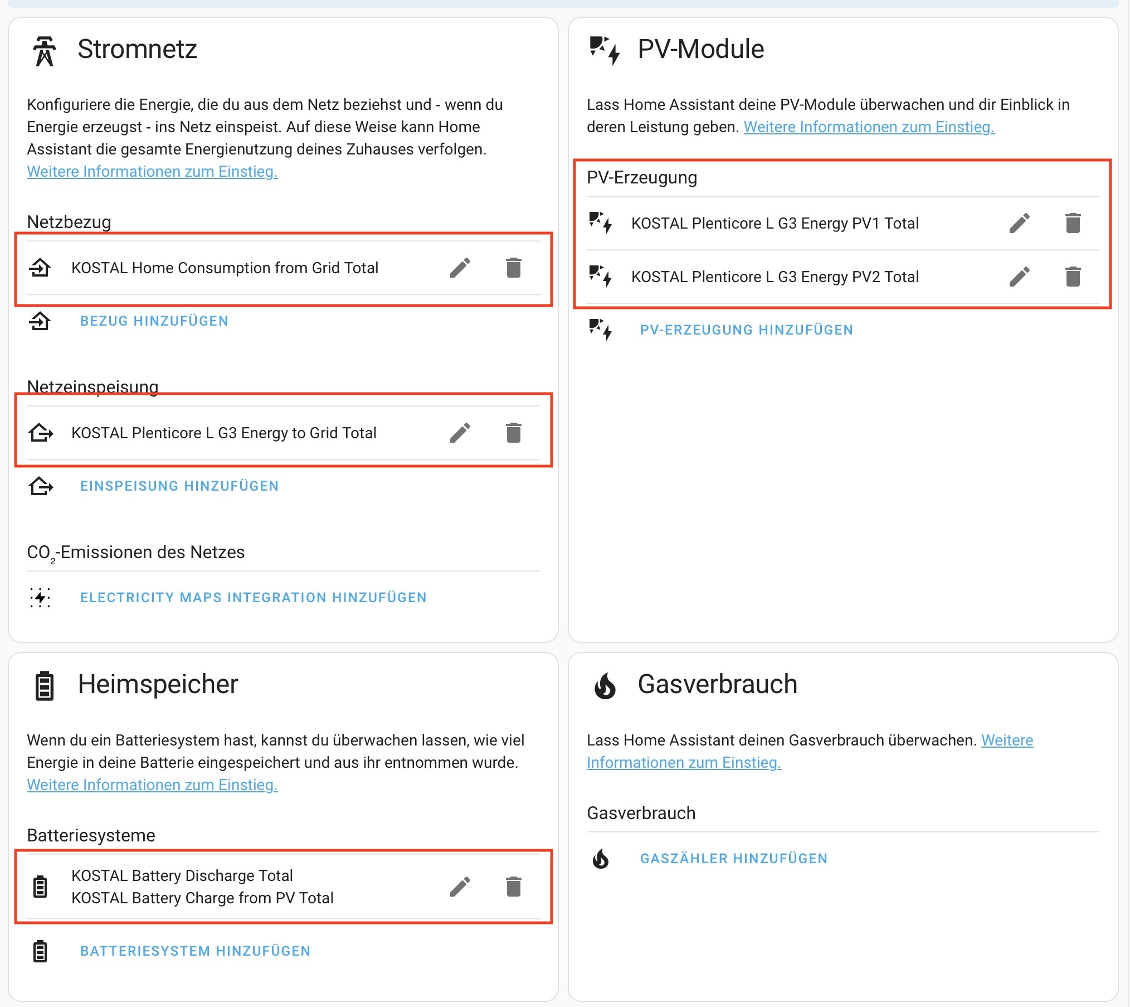
Task: Click PV-Erzeugung hinzufügen button
Action: tap(746, 330)
